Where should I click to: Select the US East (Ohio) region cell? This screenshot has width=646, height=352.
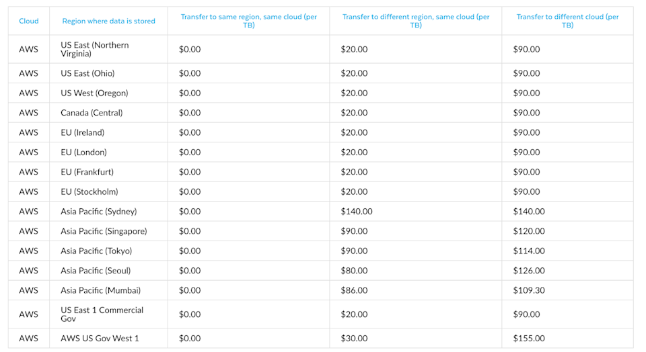pyautogui.click(x=87, y=73)
